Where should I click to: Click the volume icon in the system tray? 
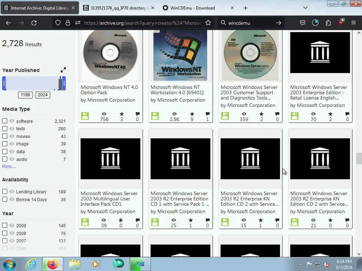326,265
